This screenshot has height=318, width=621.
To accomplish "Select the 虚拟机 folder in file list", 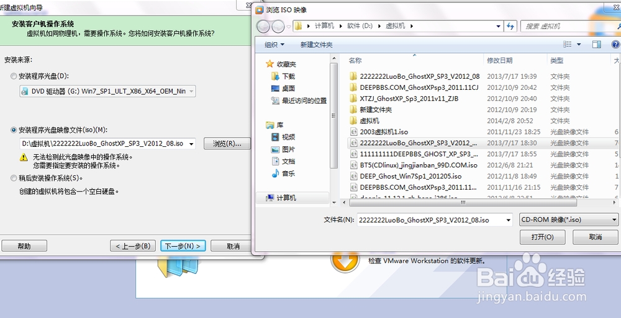I will pyautogui.click(x=365, y=121).
